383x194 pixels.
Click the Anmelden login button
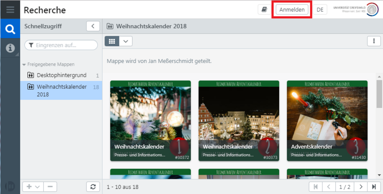pos(292,10)
